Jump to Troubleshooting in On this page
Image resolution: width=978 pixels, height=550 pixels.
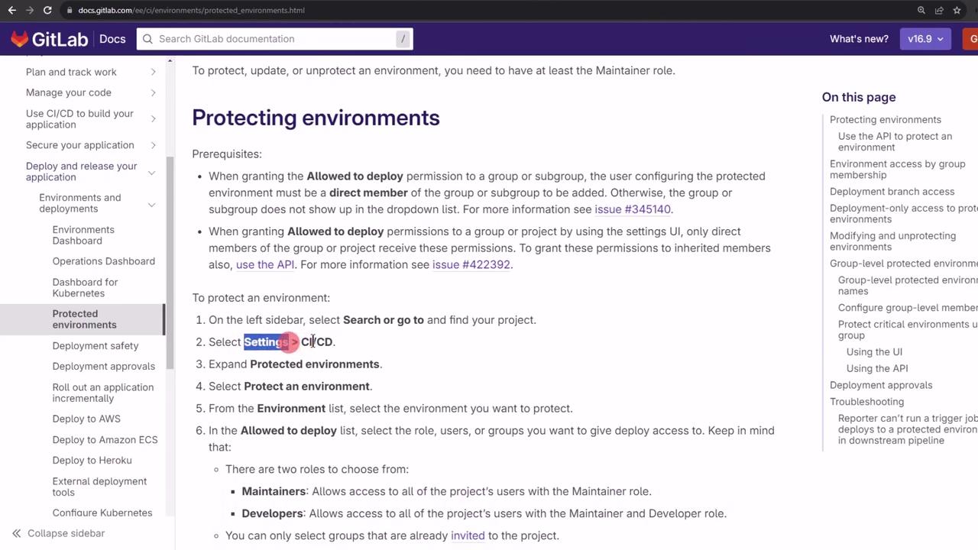click(866, 402)
